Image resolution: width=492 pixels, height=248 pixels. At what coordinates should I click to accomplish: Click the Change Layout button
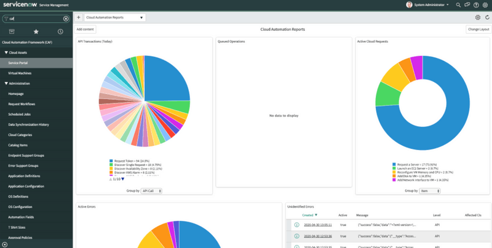[x=478, y=29]
